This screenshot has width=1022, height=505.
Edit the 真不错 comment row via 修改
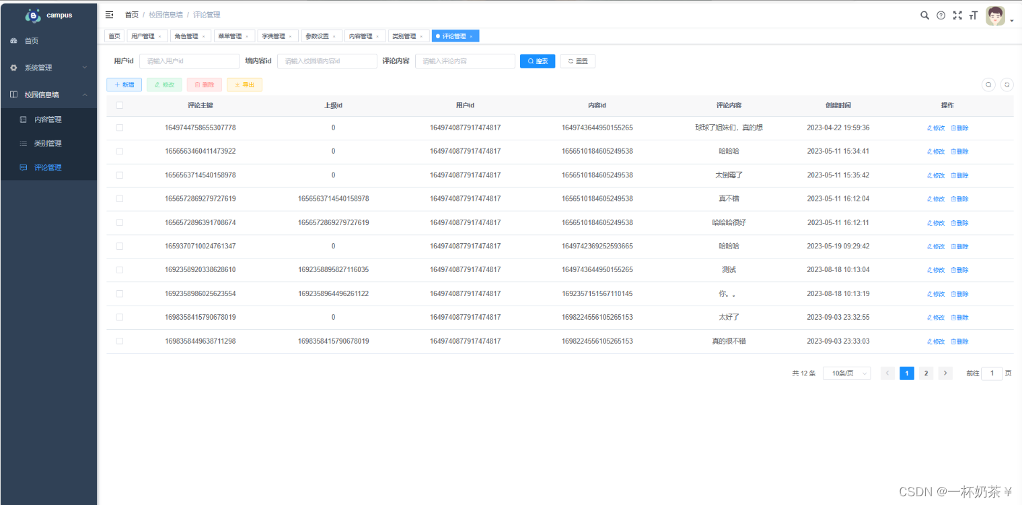click(x=936, y=199)
